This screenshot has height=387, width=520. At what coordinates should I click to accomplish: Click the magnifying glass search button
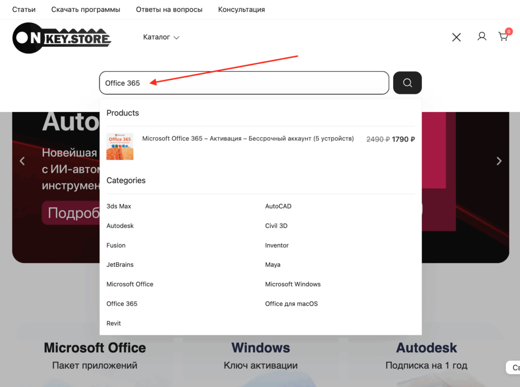(x=407, y=83)
